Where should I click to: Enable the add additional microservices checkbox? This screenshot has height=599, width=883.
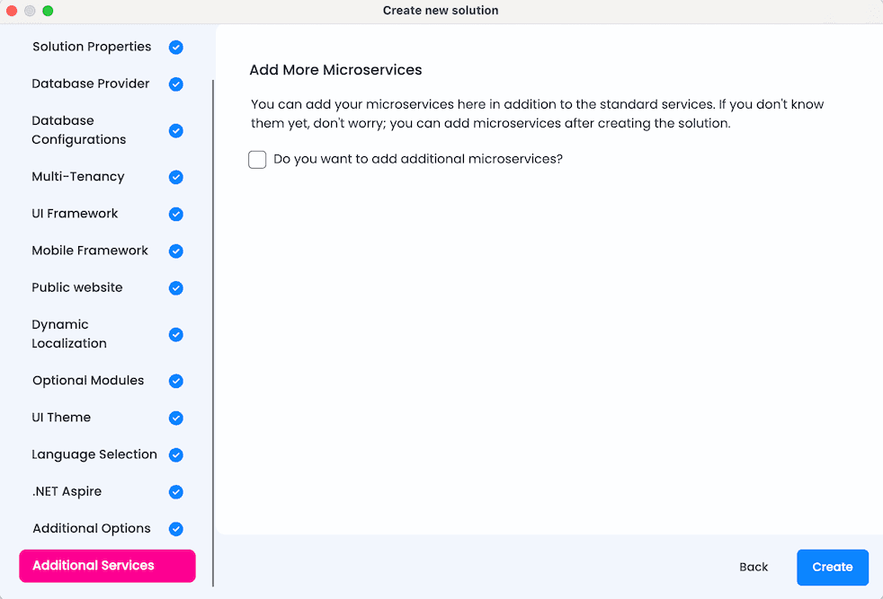click(257, 159)
